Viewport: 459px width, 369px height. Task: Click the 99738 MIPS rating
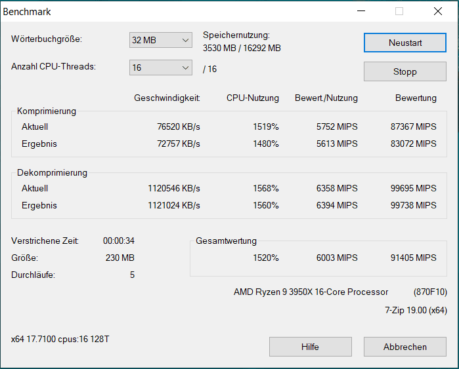click(413, 205)
